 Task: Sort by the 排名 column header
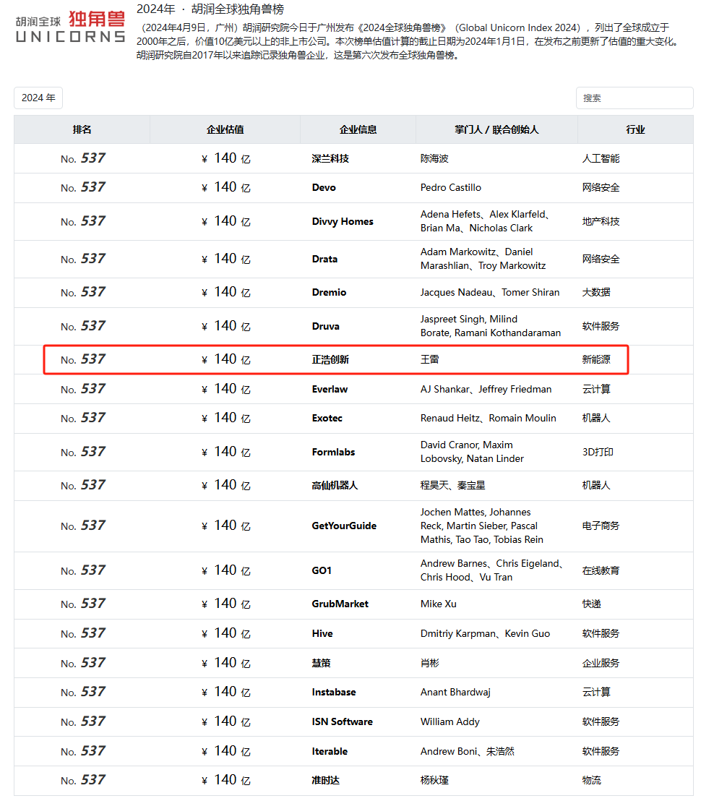click(x=82, y=129)
